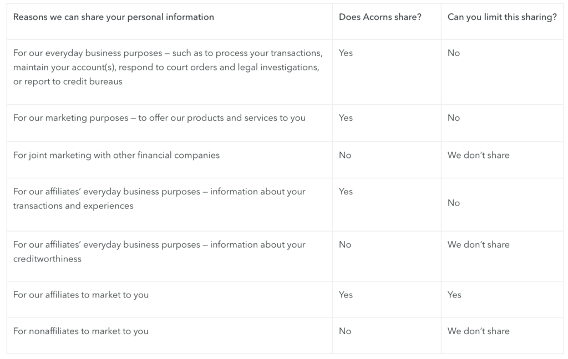Click 'For nonaffiliates to market to you'
The image size is (568, 359).
click(x=81, y=331)
